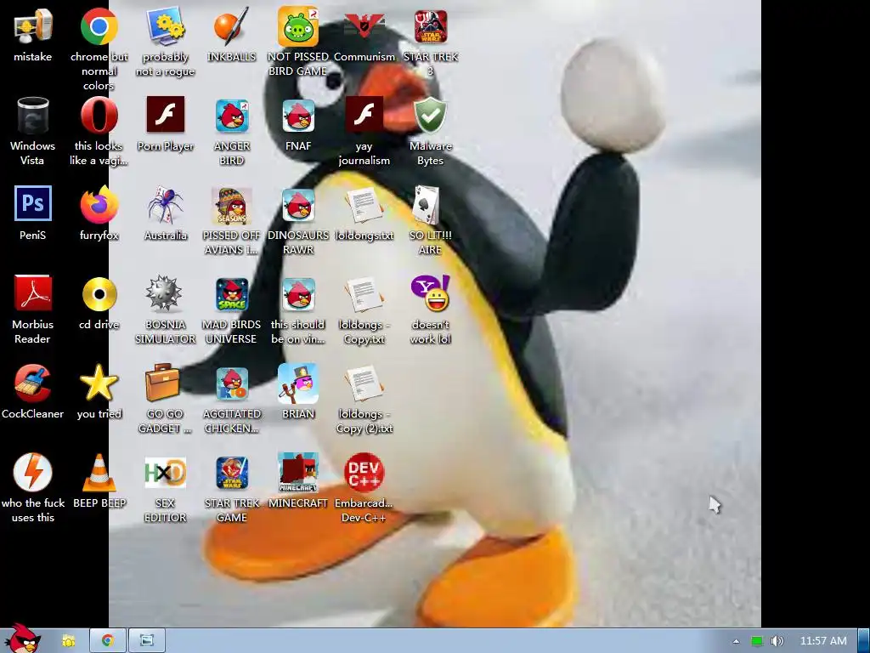This screenshot has width=870, height=653.
Task: Click the 11:57 AM taskbar clock
Action: tap(823, 641)
